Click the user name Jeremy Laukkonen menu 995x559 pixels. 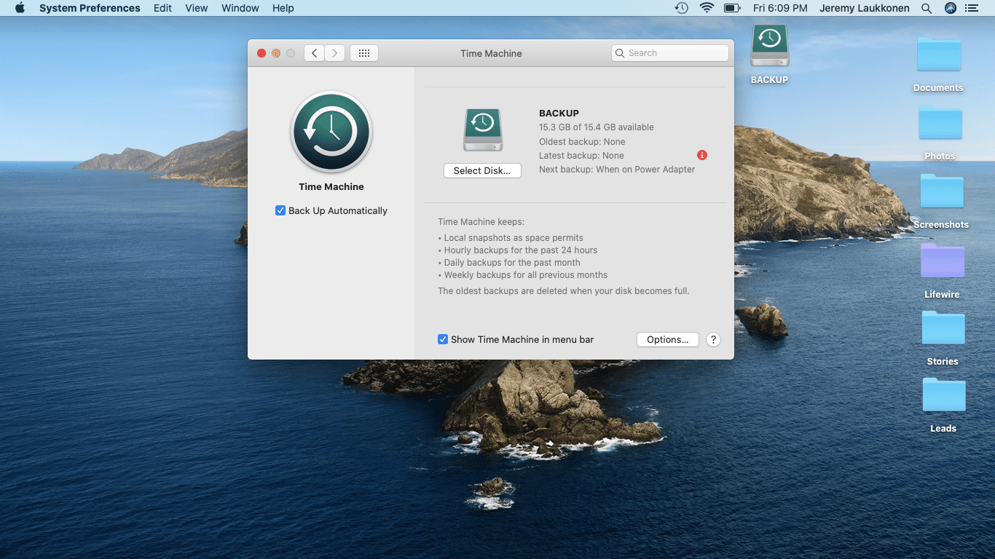tap(864, 8)
